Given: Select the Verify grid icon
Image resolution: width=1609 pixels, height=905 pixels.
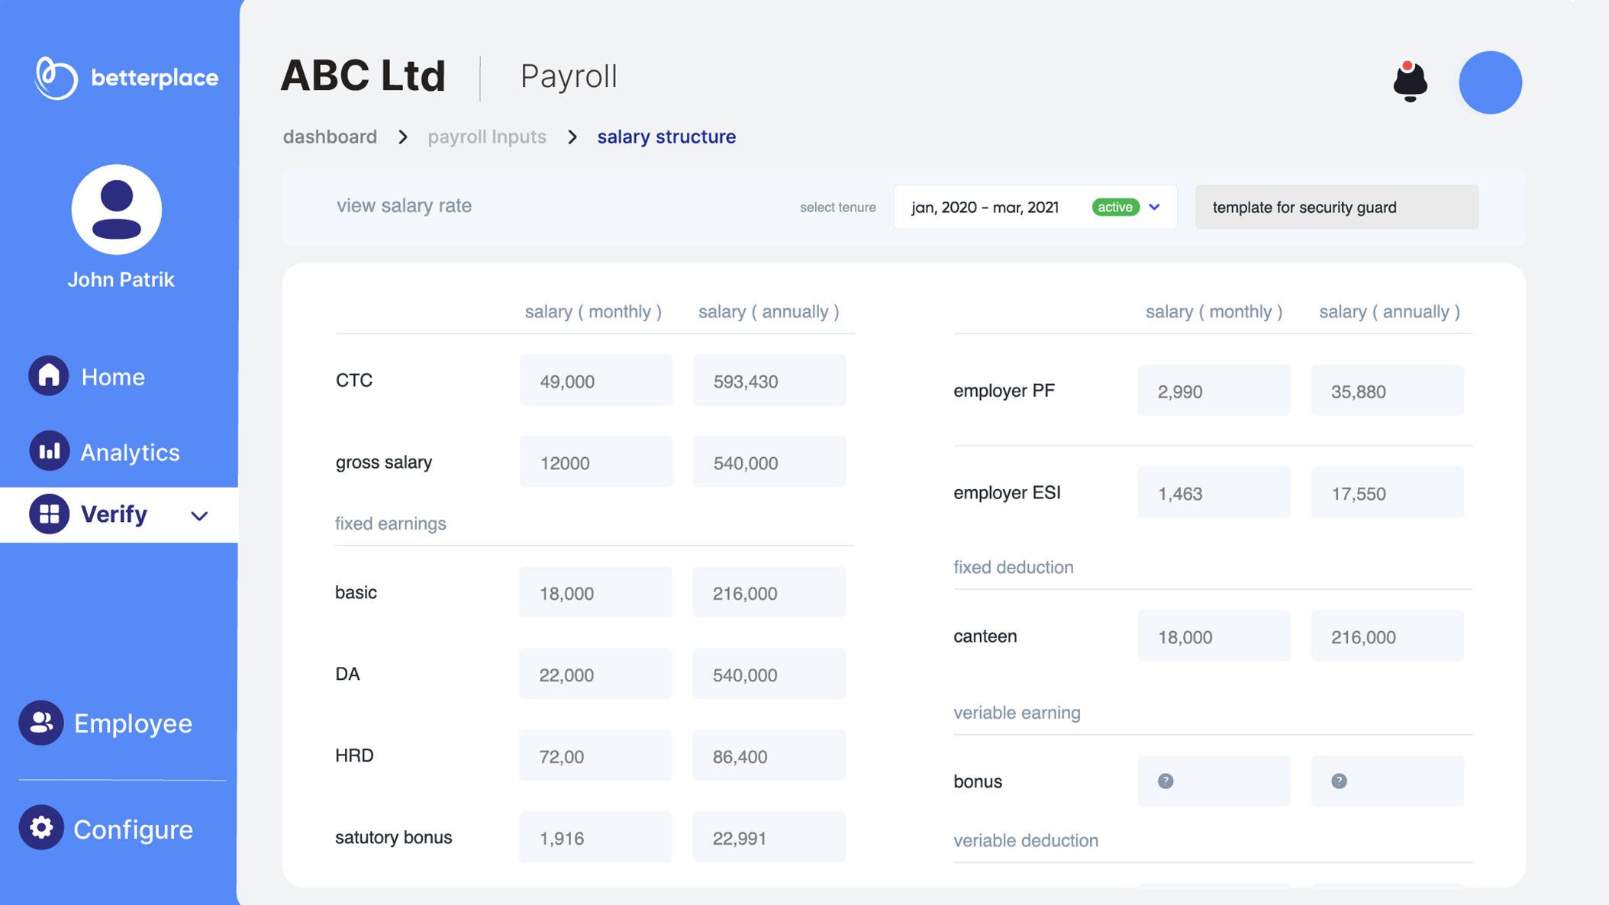Looking at the screenshot, I should click(49, 514).
